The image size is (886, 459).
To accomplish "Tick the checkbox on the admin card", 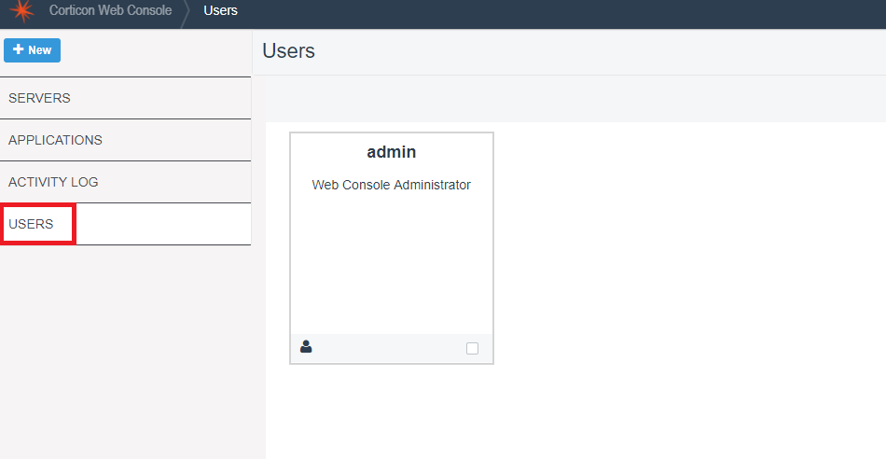I will click(473, 349).
